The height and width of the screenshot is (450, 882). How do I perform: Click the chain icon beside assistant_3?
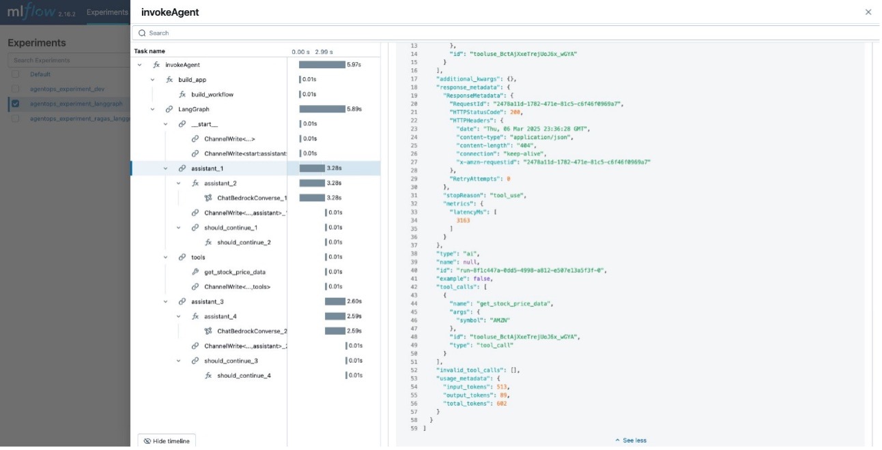[x=182, y=301]
